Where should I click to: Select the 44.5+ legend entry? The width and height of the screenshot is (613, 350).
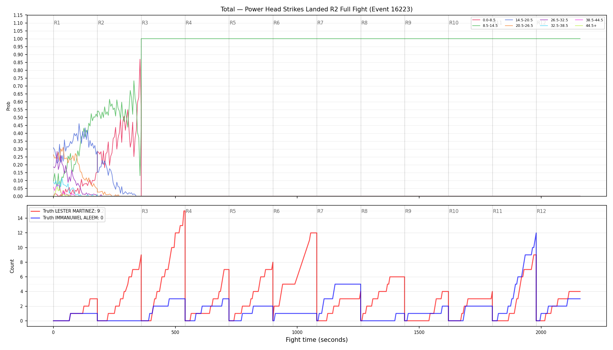click(x=586, y=26)
